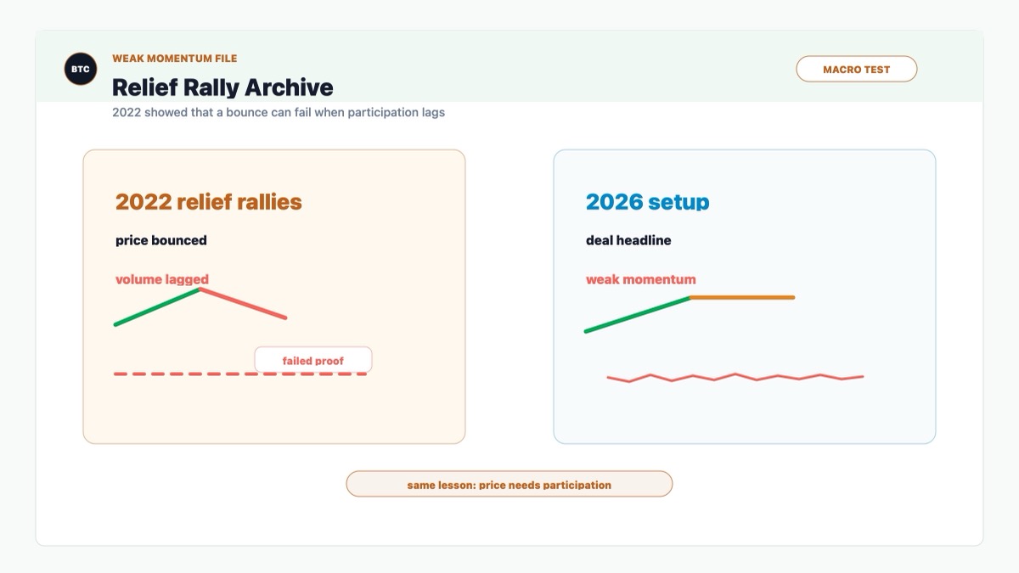Click the red falling line in the 2022 chart
This screenshot has height=573, width=1019.
tap(243, 304)
